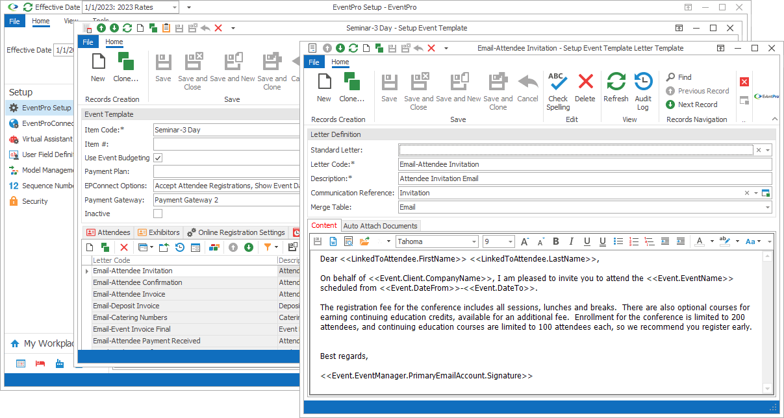Click the Letter Code input field

pos(585,164)
